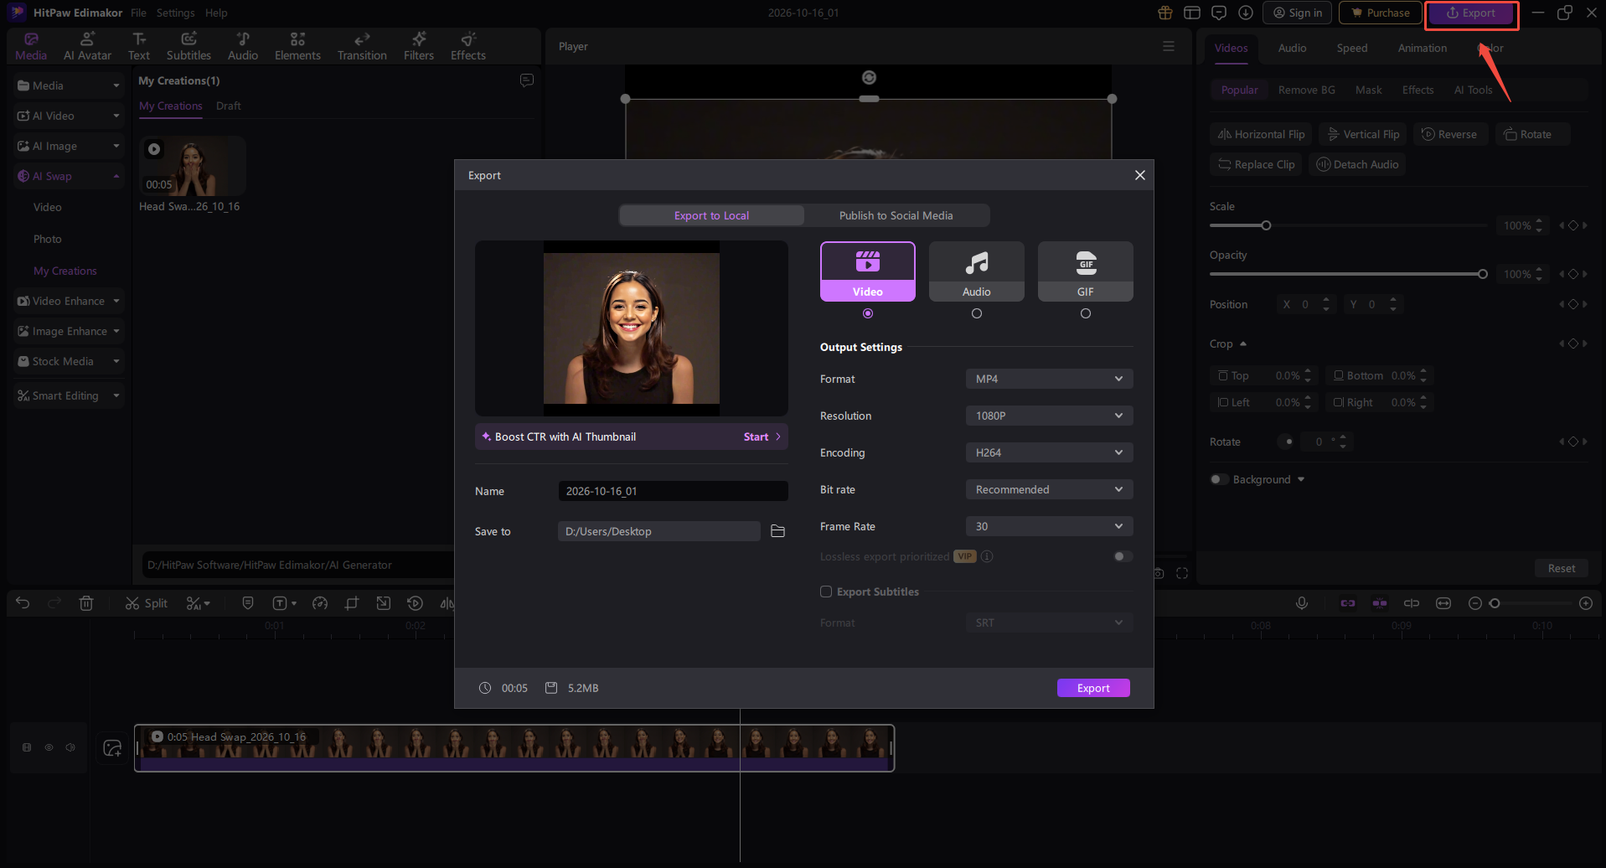Click the timeline zoom in plus icon

coord(1586,603)
